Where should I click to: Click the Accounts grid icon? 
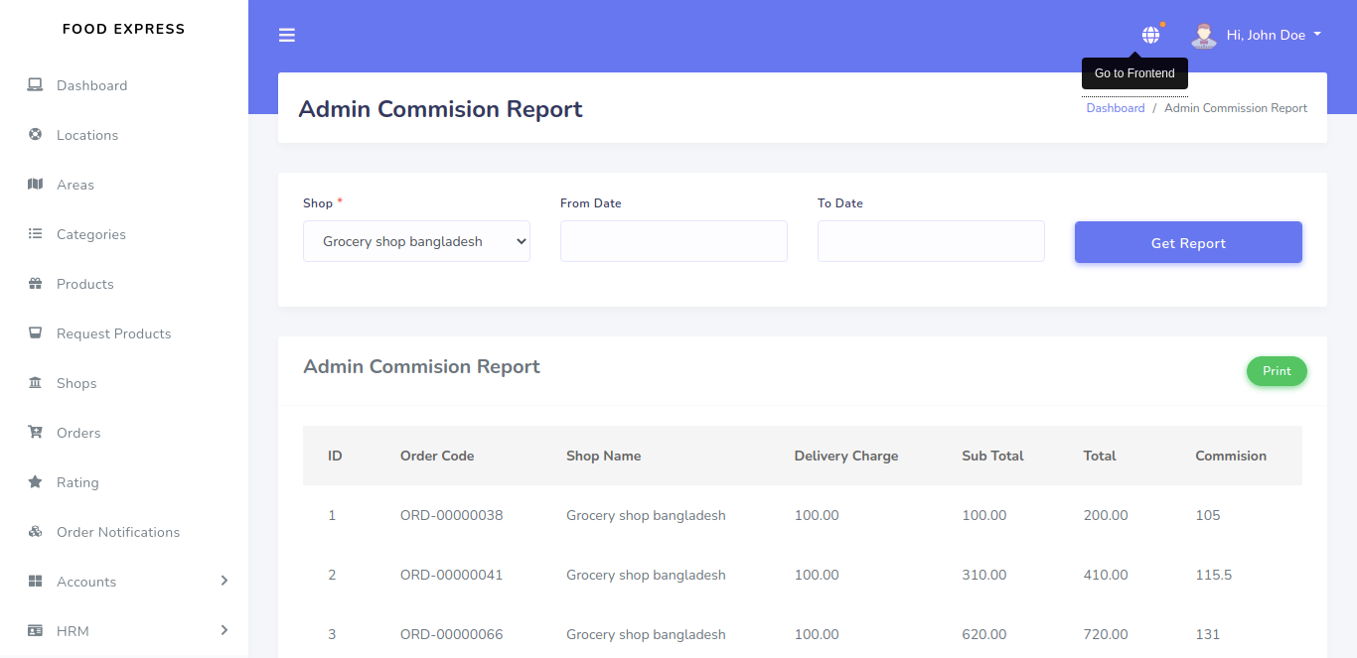coord(35,582)
